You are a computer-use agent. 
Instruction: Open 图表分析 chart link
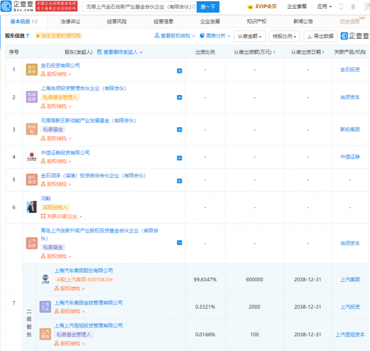215,36
